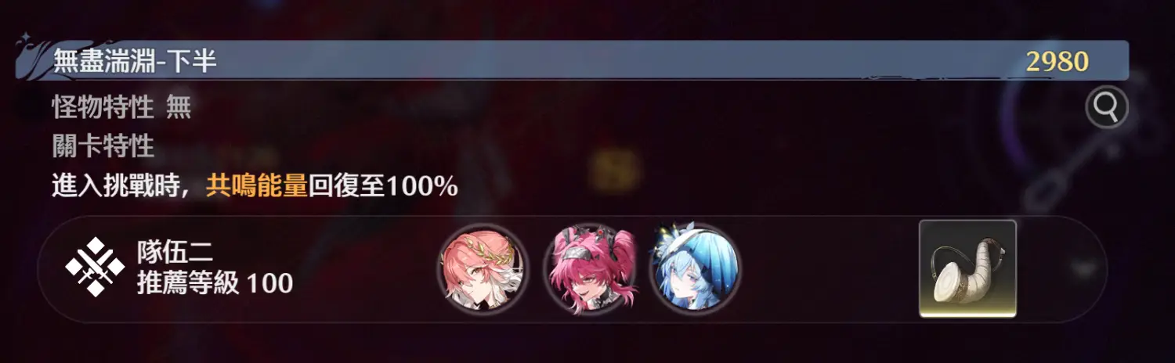Image resolution: width=1175 pixels, height=363 pixels.
Task: Select the pink twin-tail character portrait
Action: coord(588,268)
